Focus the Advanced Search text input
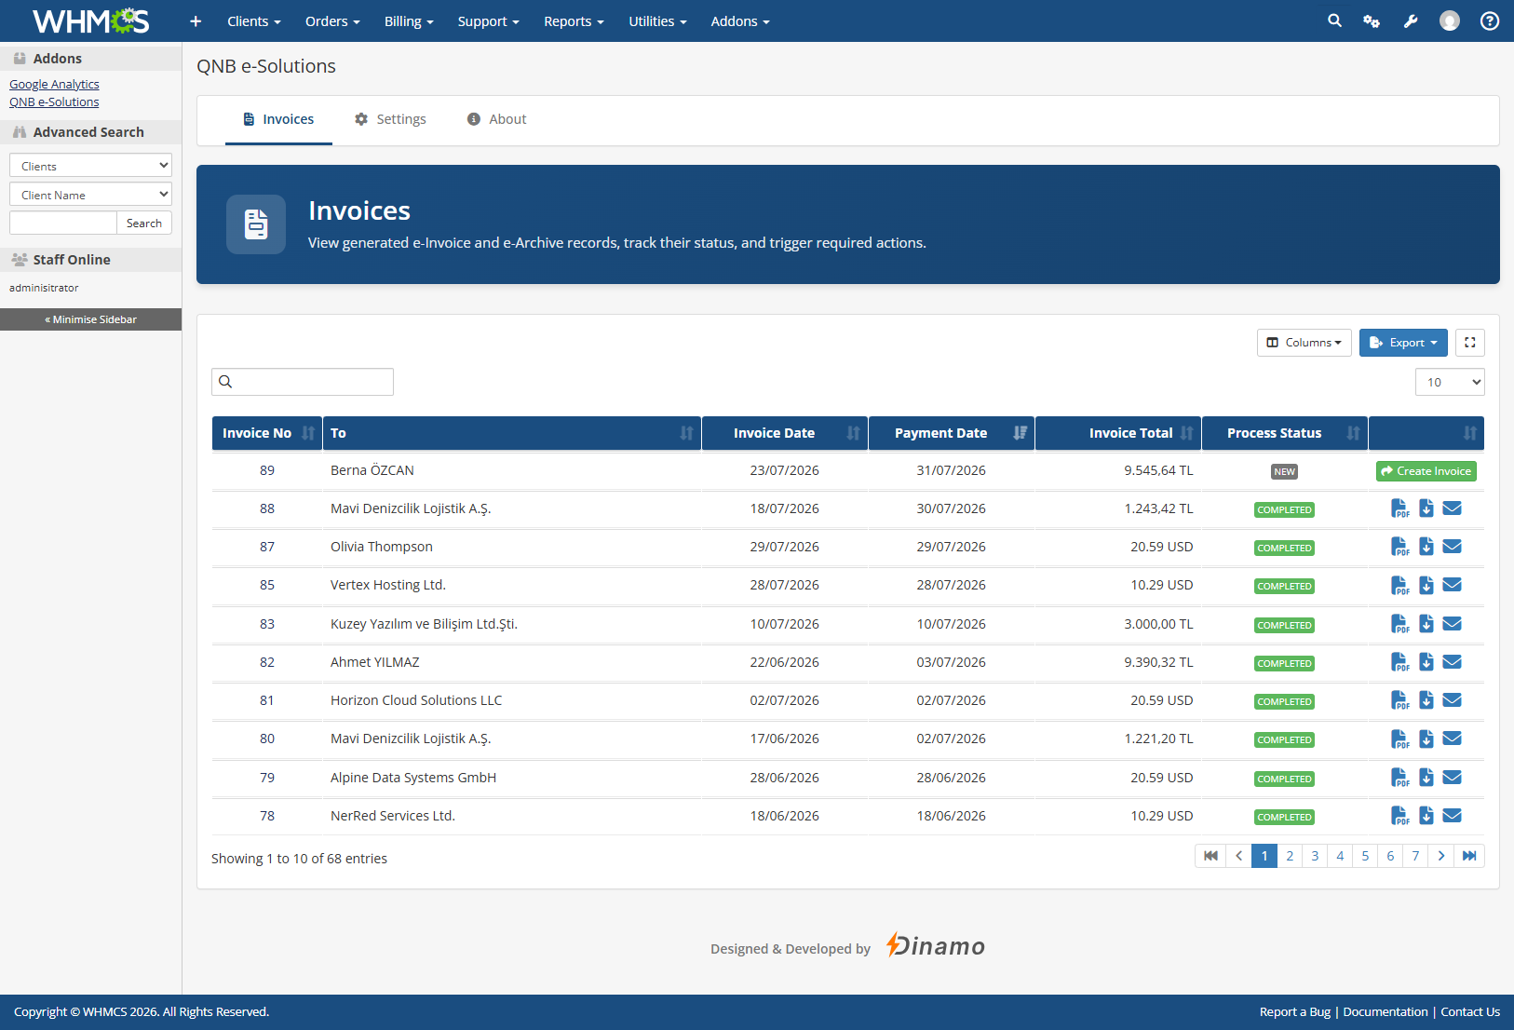 [x=63, y=224]
